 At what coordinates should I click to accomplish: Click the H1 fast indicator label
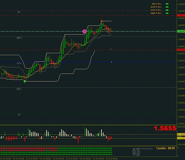tap(136, 155)
